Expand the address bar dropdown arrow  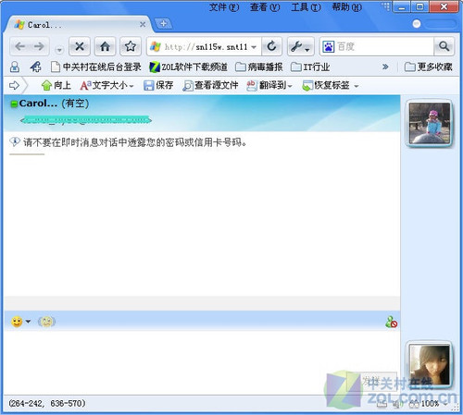click(254, 47)
